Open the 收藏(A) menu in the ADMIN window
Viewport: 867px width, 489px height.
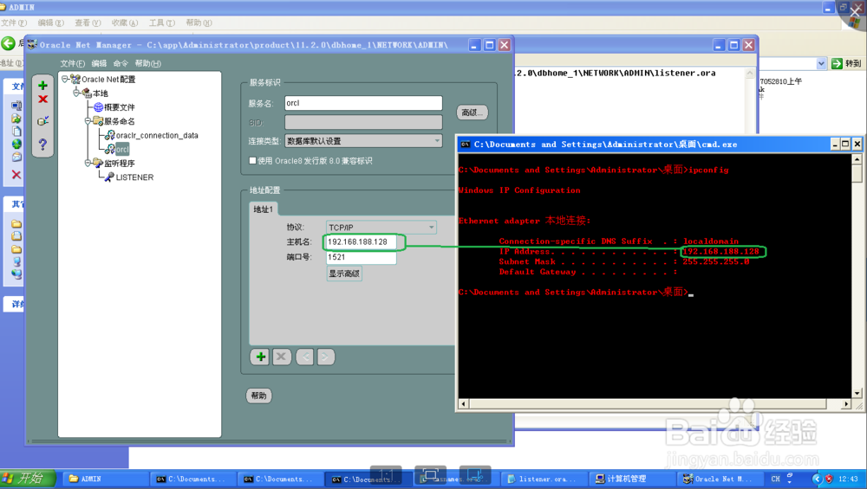tap(125, 23)
